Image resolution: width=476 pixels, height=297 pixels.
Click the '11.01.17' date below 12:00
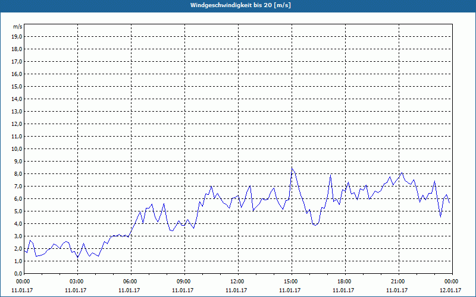click(236, 290)
